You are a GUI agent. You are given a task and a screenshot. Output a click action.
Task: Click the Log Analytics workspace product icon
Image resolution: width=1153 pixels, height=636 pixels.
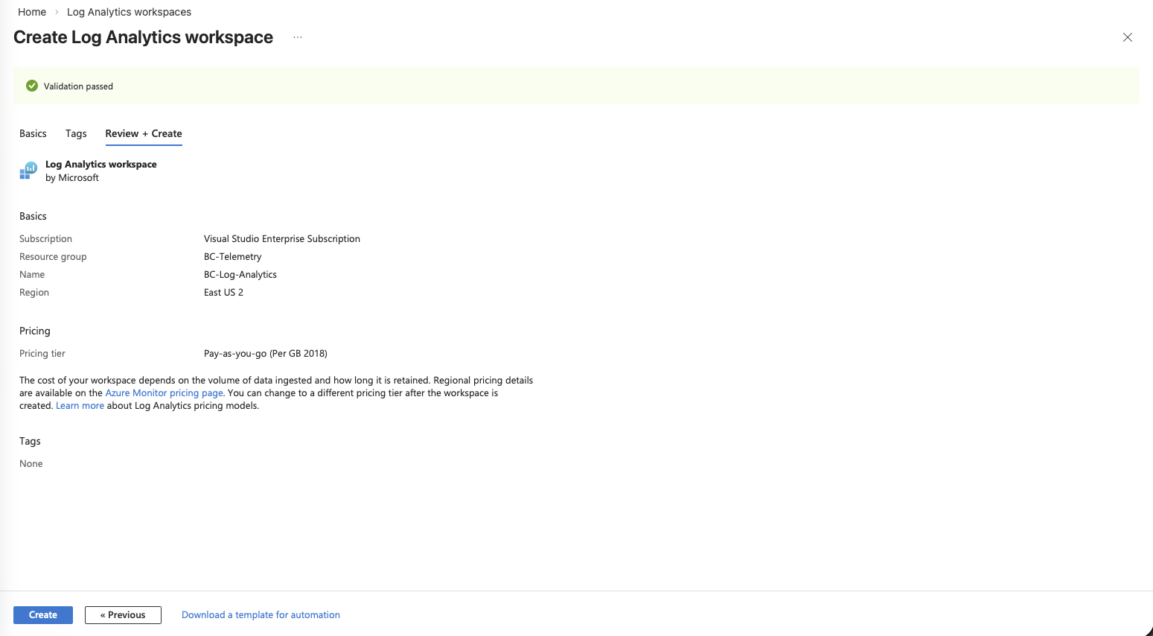point(28,171)
